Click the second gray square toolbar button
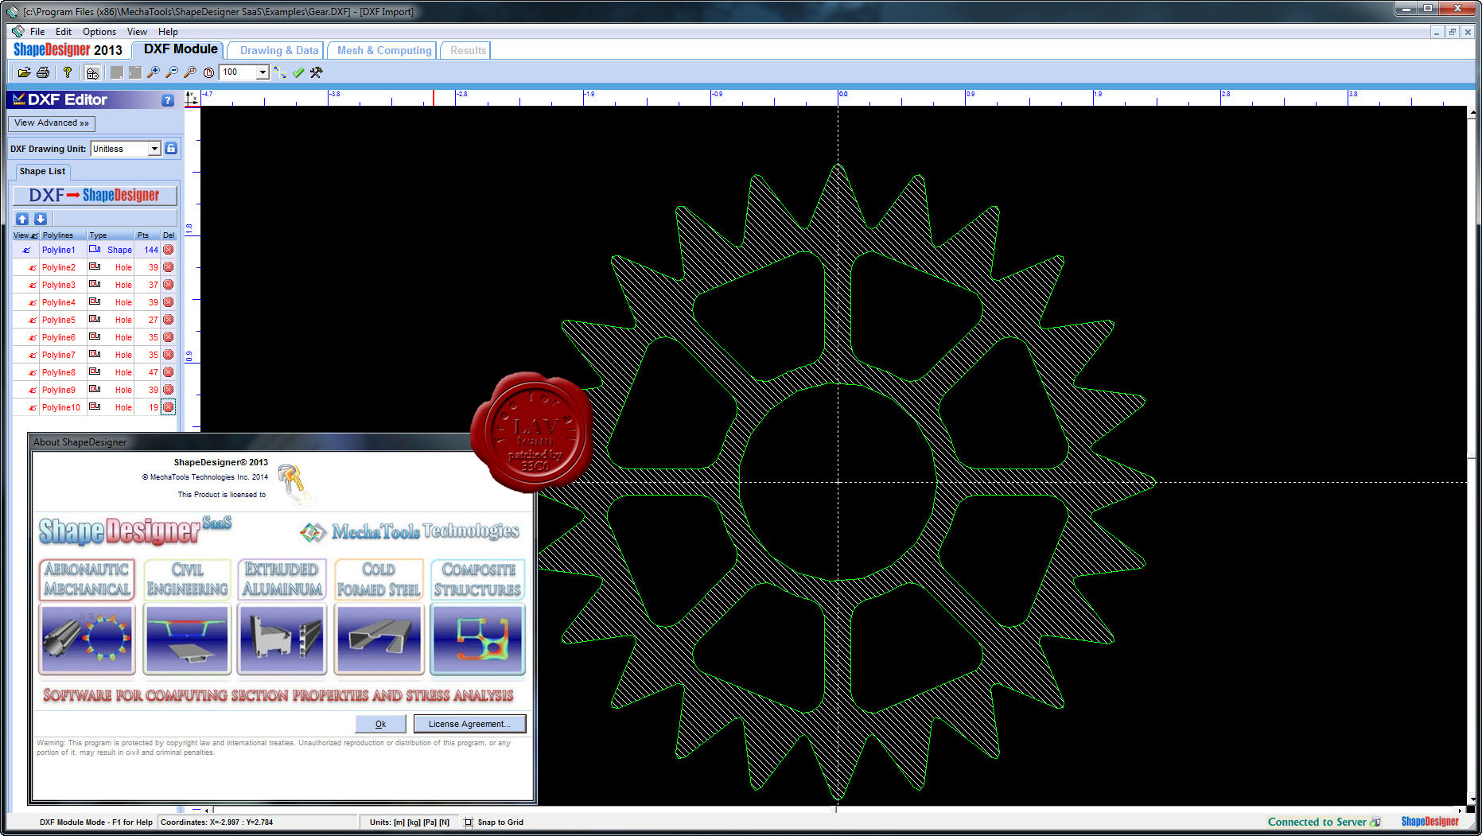1482x836 pixels. 135,72
